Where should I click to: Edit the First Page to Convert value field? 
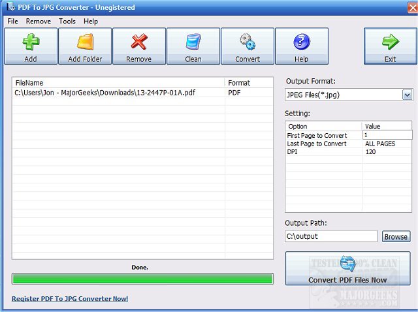point(387,135)
